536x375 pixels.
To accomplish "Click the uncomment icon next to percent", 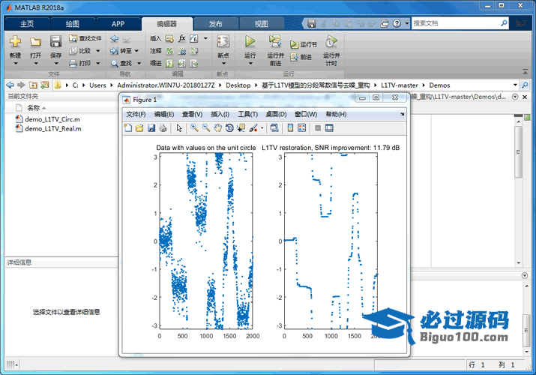I will click(182, 51).
